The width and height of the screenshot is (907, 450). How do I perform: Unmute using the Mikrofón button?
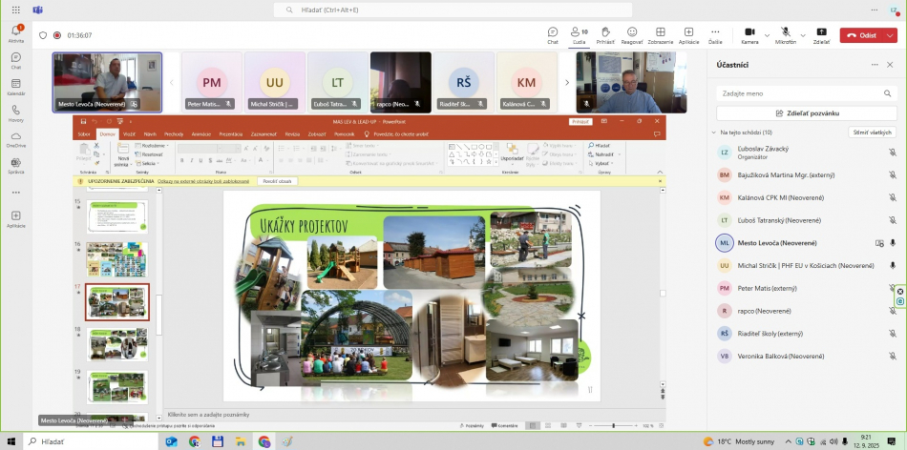coord(784,32)
